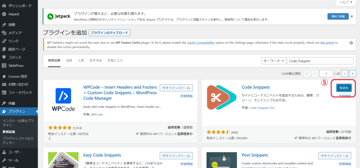Go to next results page

tap(345, 73)
